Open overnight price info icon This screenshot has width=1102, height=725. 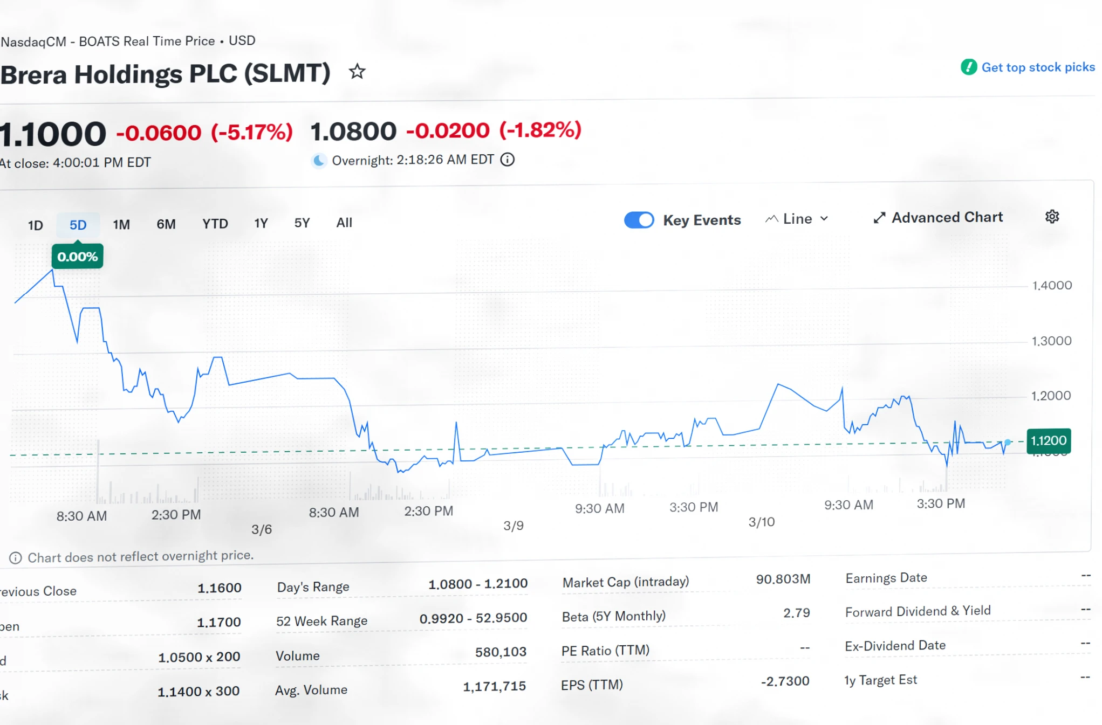pyautogui.click(x=508, y=160)
